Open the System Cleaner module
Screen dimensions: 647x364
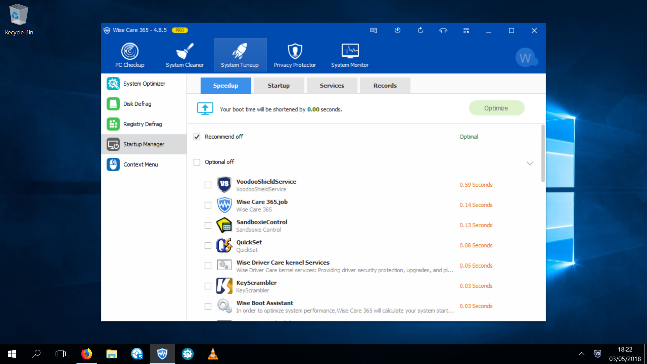185,55
